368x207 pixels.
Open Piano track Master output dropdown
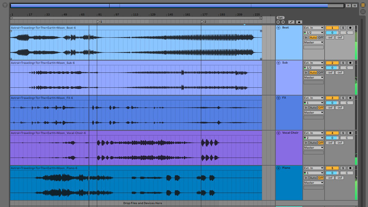(314, 183)
